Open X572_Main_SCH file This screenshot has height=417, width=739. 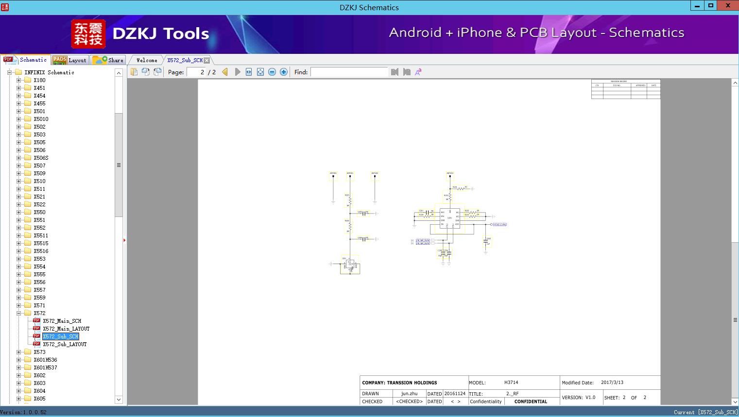click(x=62, y=321)
